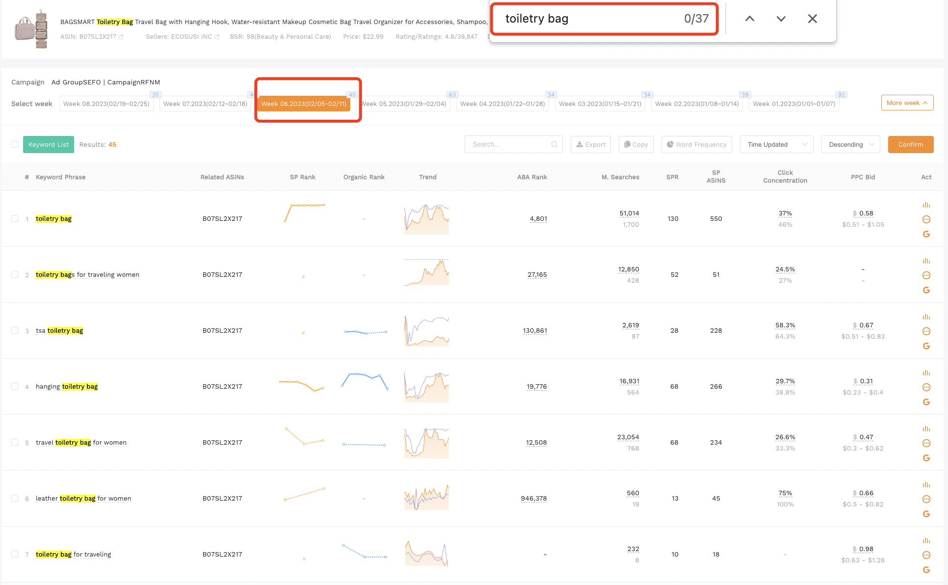
Task: Open Google search icon for toiletry bag row
Action: [x=926, y=234]
